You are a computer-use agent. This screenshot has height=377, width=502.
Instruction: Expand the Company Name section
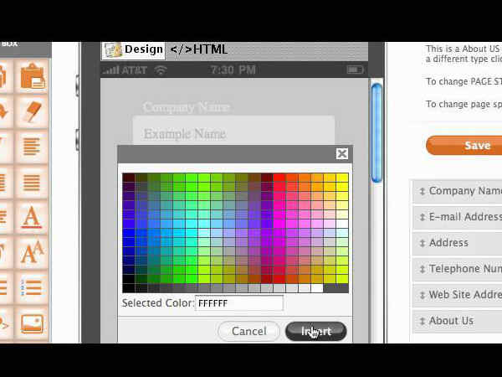[x=458, y=191]
